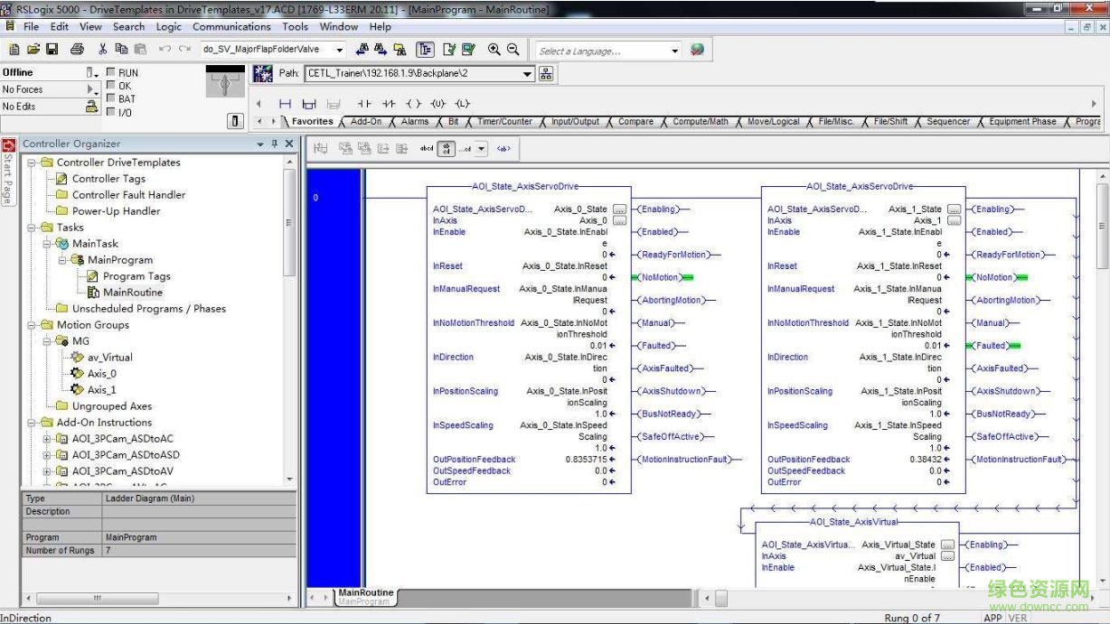
Task: Toggle the RUN status checkbox
Action: 111,72
